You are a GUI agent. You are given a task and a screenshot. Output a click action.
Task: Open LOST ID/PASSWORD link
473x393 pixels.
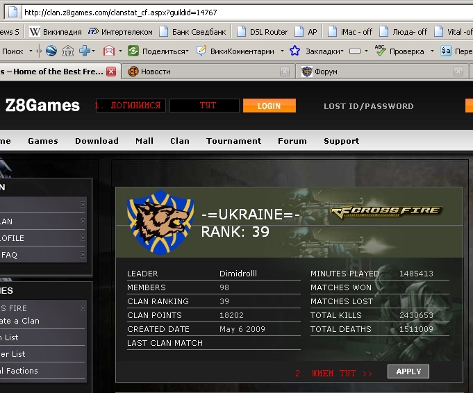(369, 106)
